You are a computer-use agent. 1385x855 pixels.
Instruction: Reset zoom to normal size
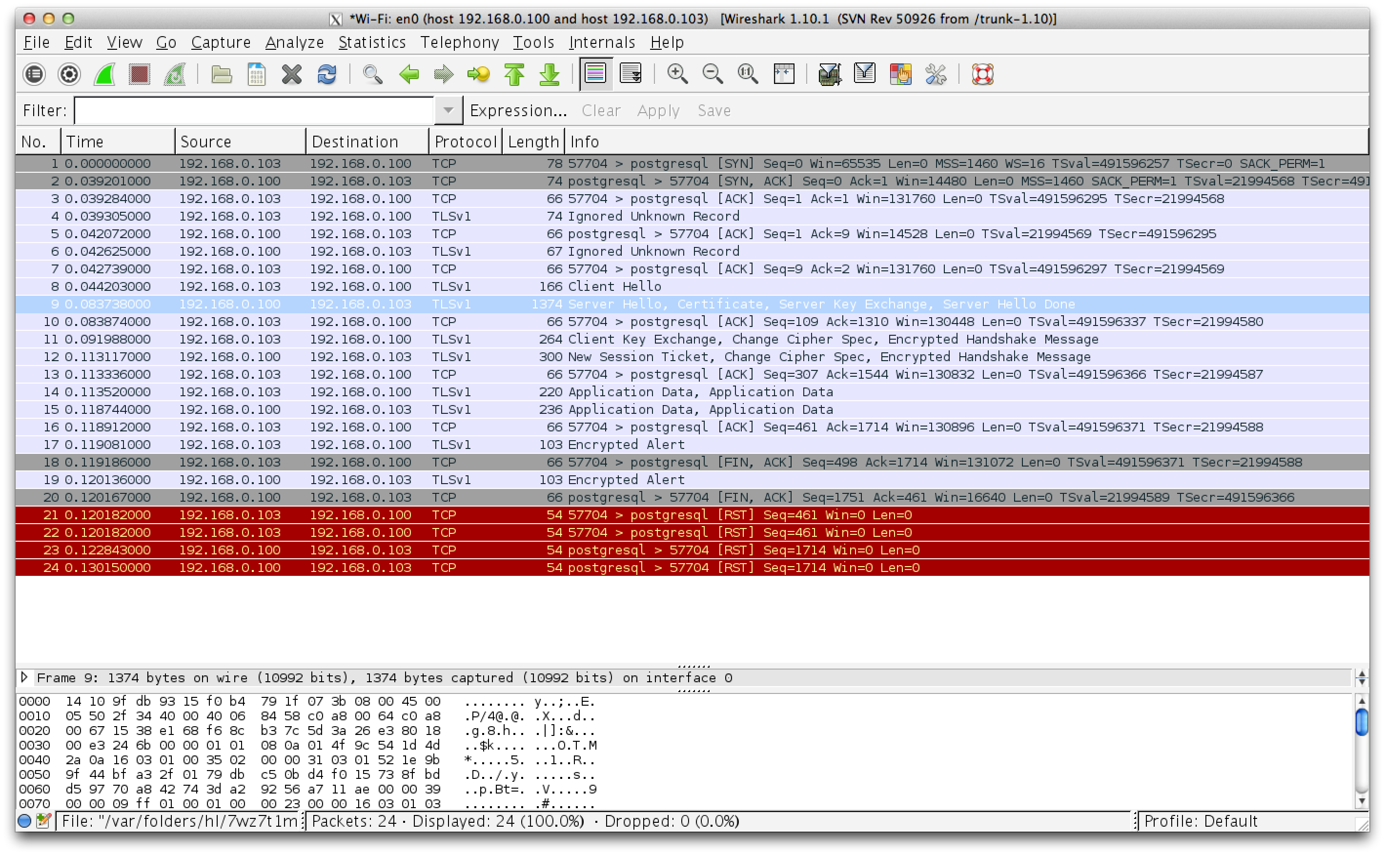tap(747, 74)
